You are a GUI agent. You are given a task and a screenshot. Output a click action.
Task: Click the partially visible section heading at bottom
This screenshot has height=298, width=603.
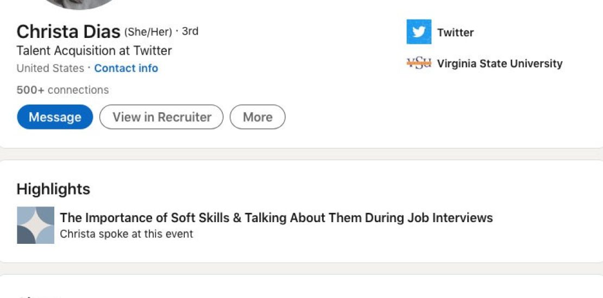point(38,296)
